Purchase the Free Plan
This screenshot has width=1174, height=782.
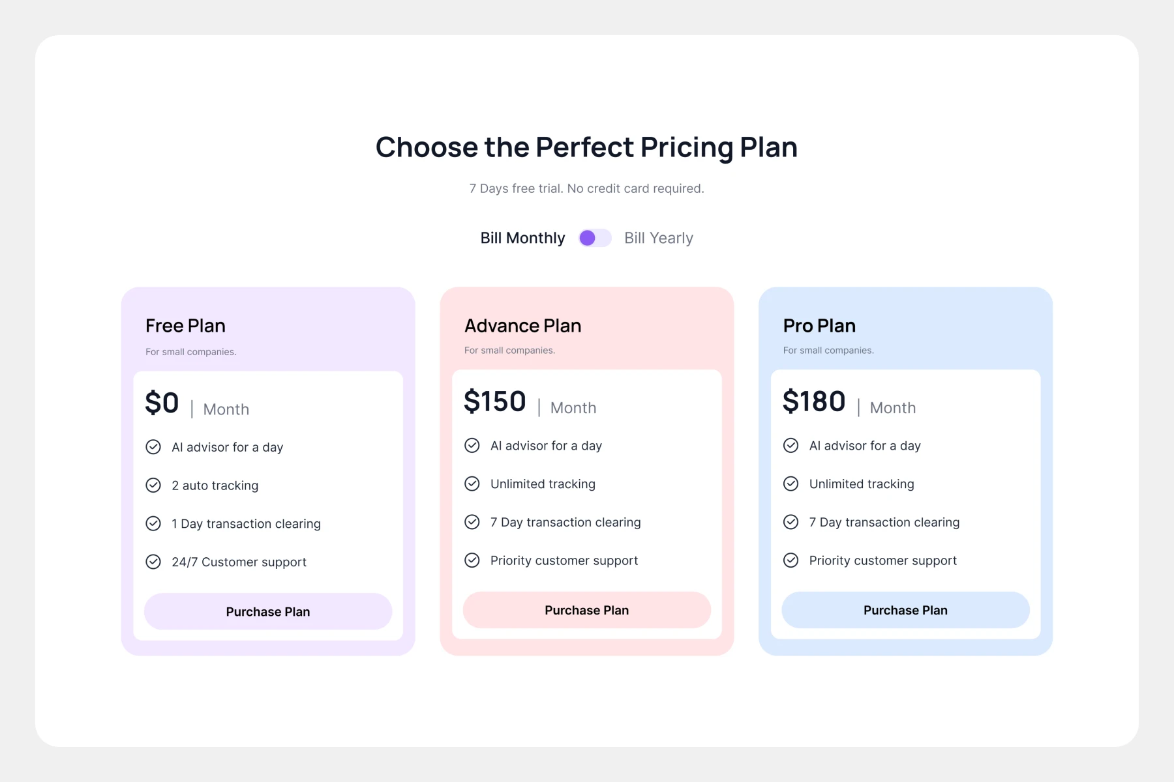(268, 611)
